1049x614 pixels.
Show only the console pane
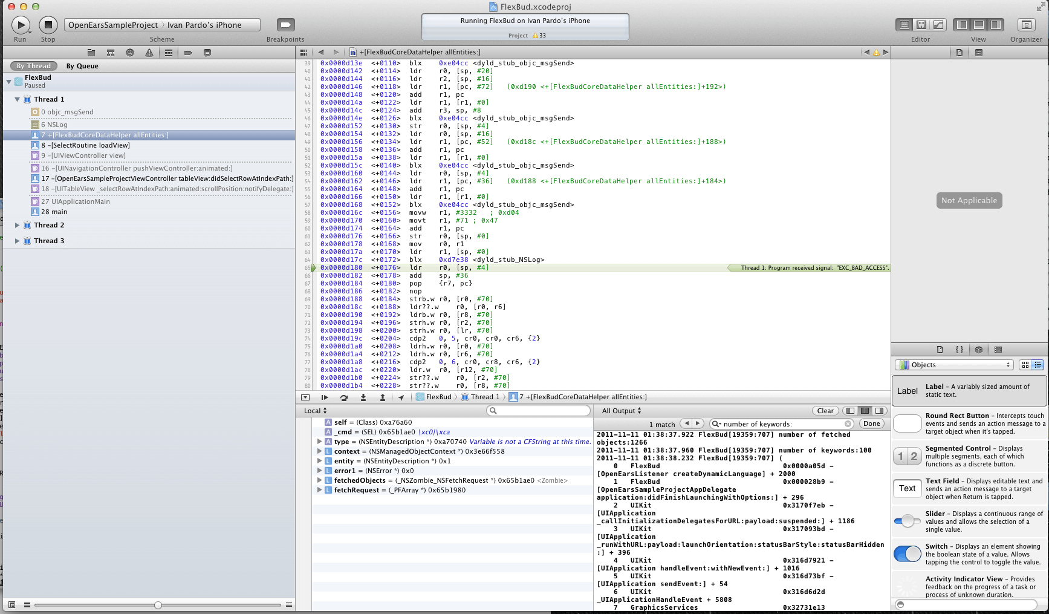pos(880,411)
